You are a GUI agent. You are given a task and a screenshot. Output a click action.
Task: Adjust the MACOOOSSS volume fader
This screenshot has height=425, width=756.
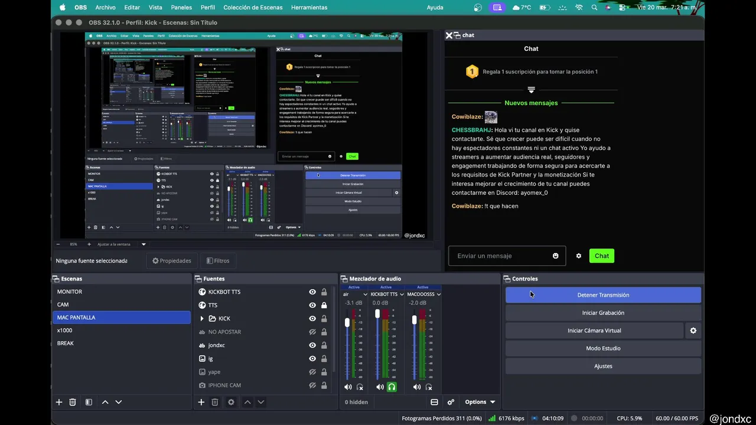click(415, 319)
